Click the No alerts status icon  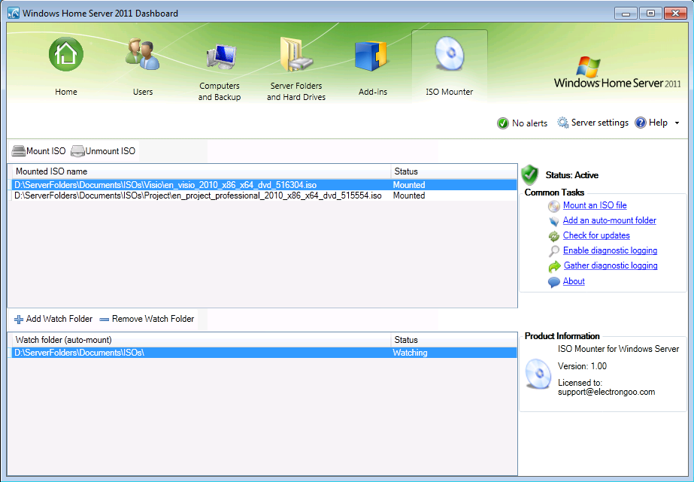[x=503, y=123]
